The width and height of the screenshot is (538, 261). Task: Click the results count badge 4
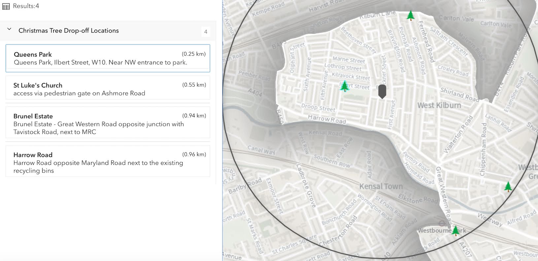[206, 32]
